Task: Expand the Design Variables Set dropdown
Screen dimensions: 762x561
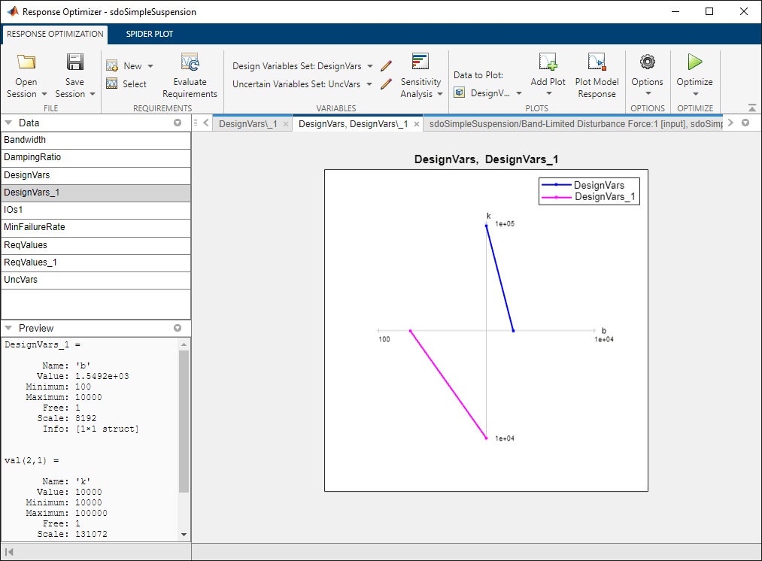Action: pyautogui.click(x=370, y=66)
